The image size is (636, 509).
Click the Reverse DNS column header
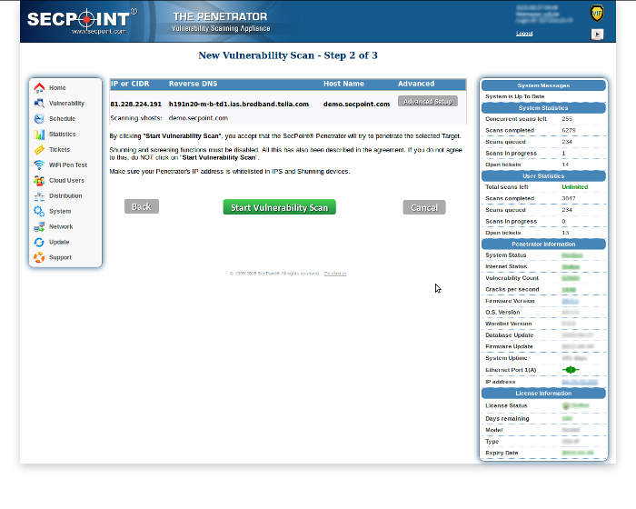pyautogui.click(x=193, y=84)
